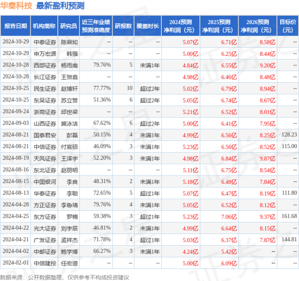Click the accuracy value 67.62%
This screenshot has height=281, width=299.
click(102, 123)
